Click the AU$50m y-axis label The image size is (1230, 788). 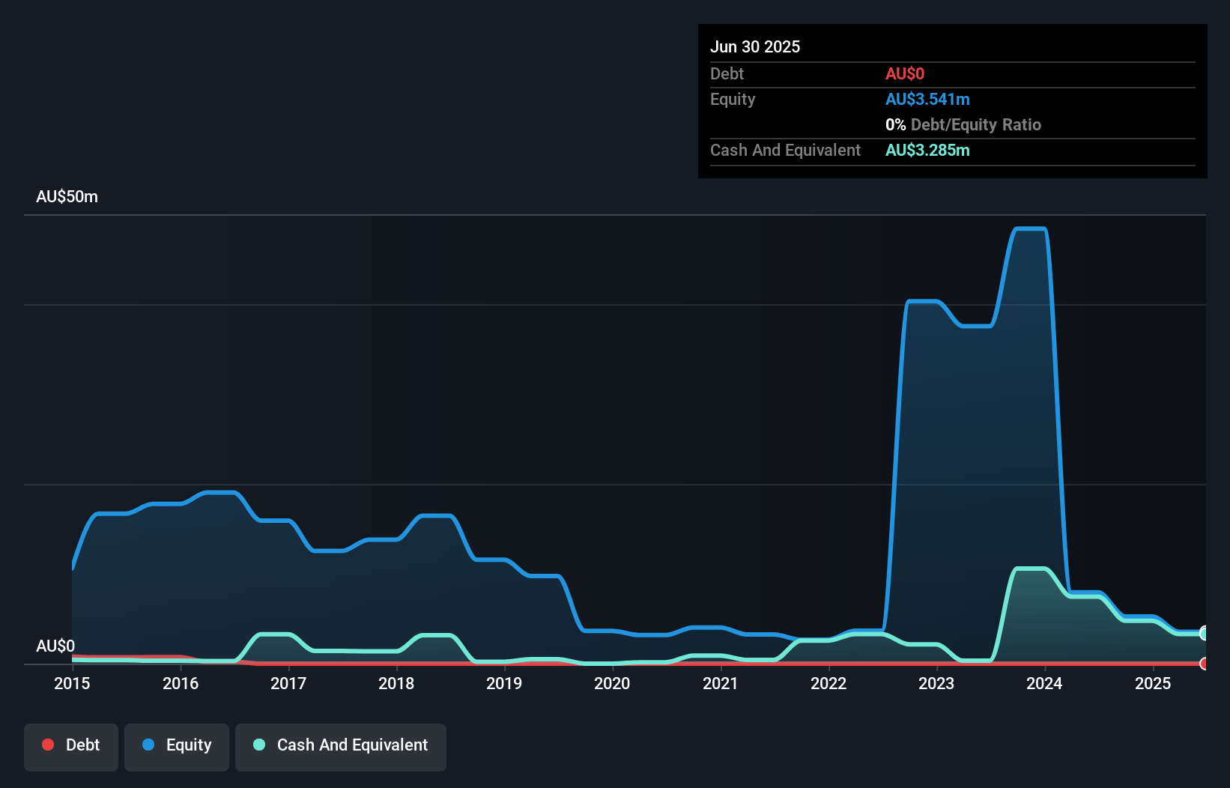[67, 197]
